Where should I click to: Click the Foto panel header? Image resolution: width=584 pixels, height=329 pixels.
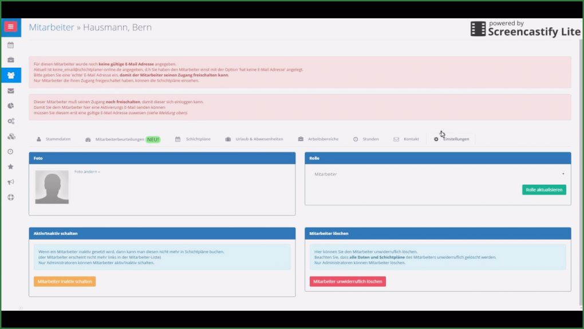click(x=162, y=158)
